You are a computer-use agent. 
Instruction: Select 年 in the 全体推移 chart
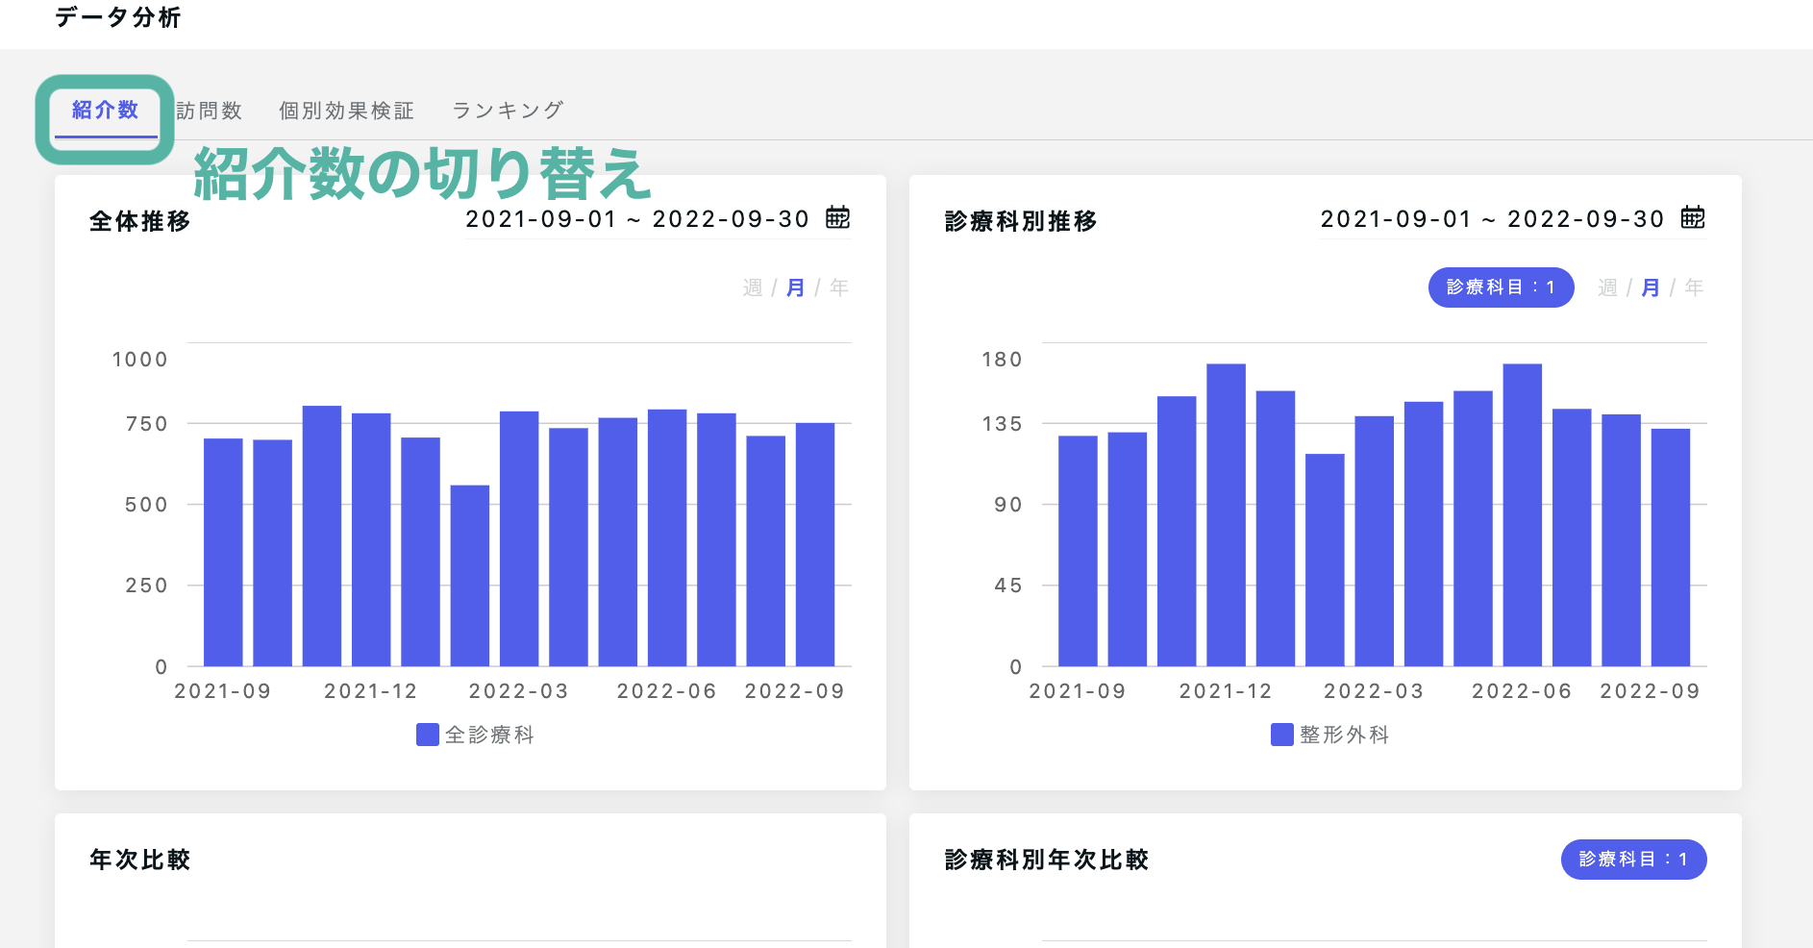coord(838,287)
